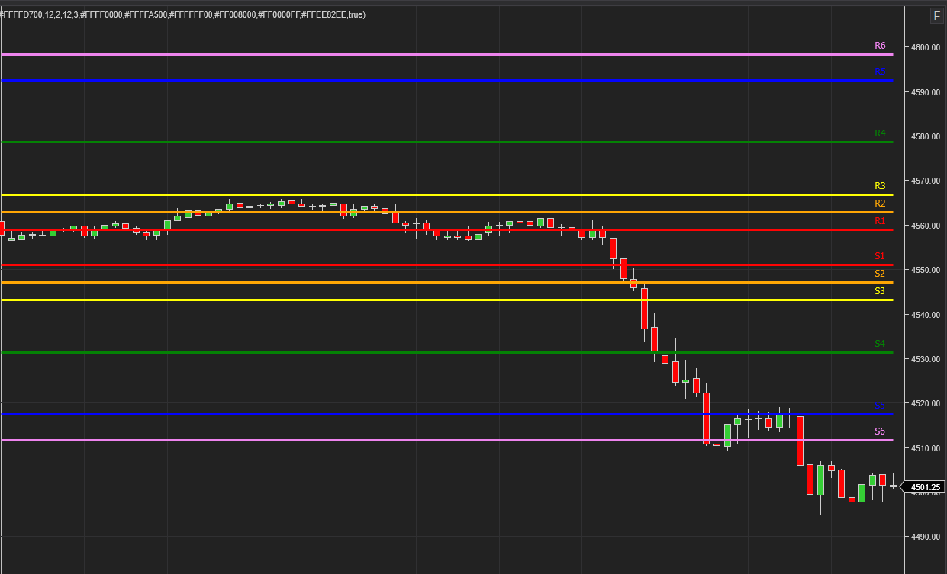
Task: Click the F button in the top-right corner
Action: click(936, 15)
